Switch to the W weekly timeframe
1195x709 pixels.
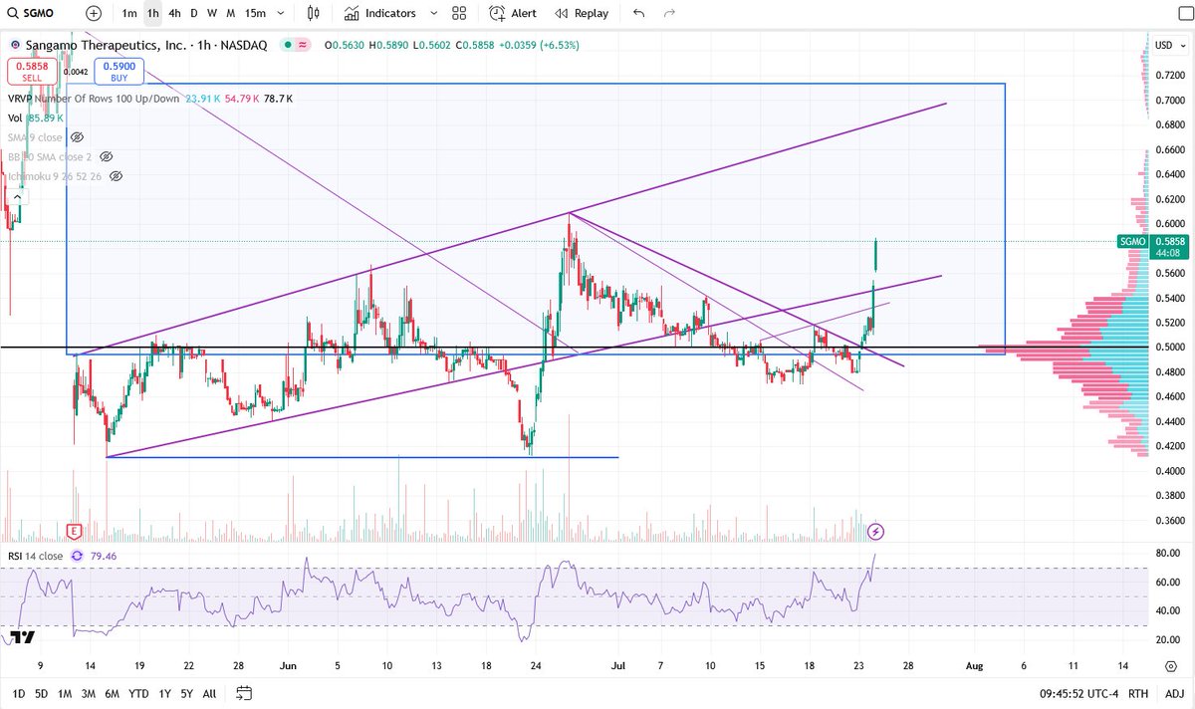click(x=212, y=13)
